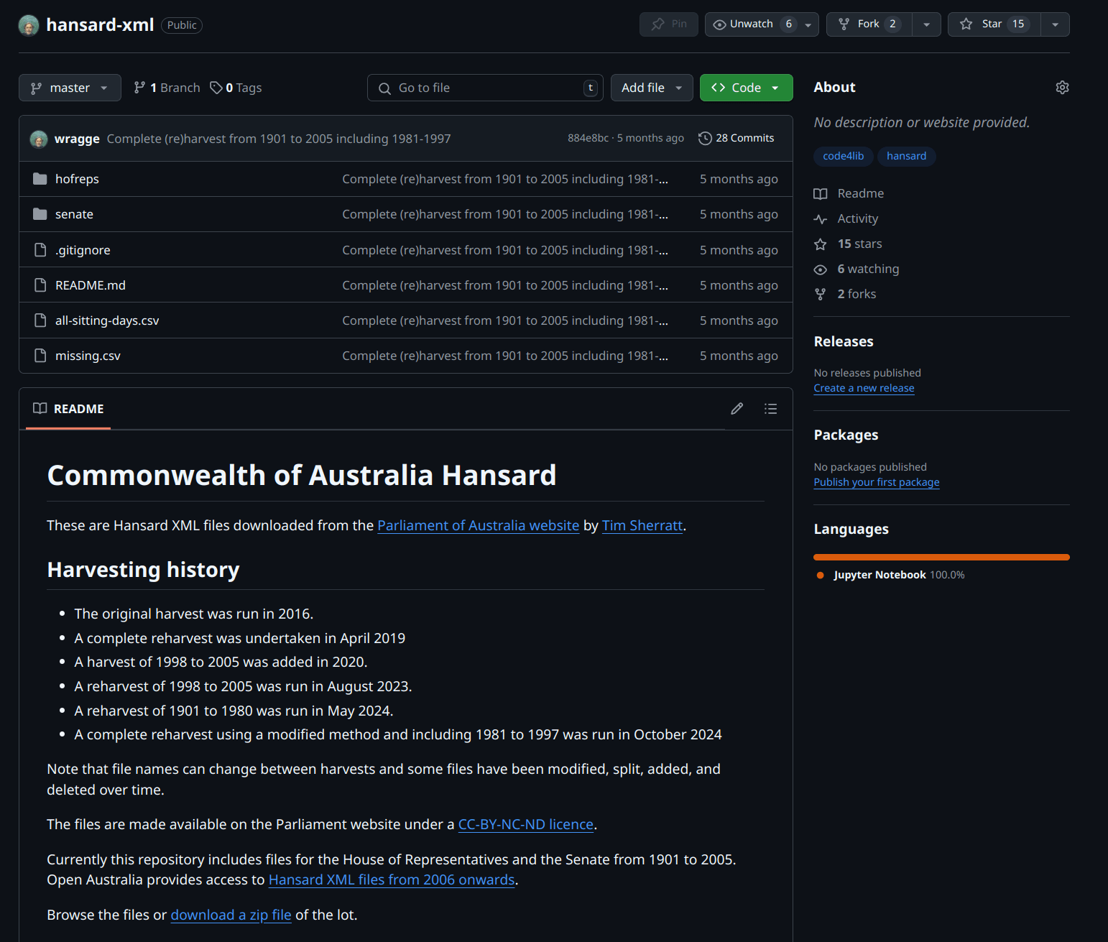Open the Tim Sherratt link
This screenshot has height=942, width=1108.
tap(642, 525)
